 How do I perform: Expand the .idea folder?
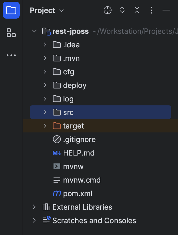pos(45,45)
